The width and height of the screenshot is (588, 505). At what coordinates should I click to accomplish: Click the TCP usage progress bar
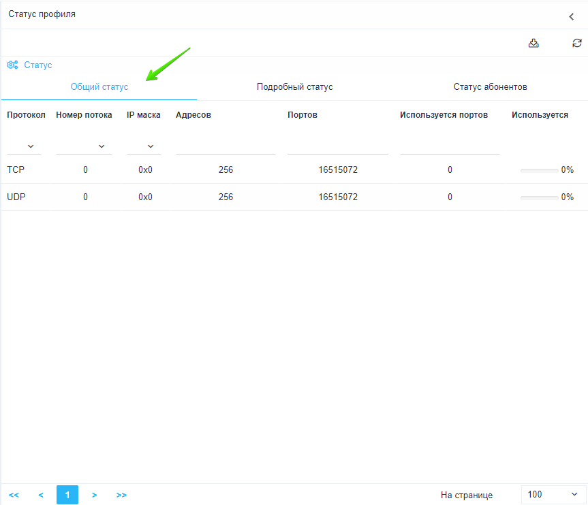538,170
